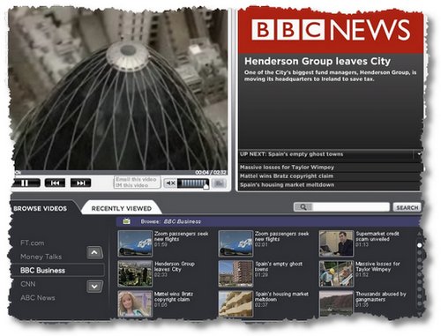Open Spain's housing market meltdown thumbnail
441x336 pixels.
click(235, 304)
